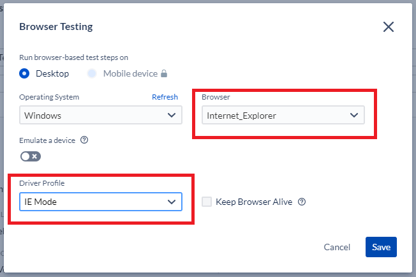The image size is (416, 277).
Task: Click the Emulate a device label
Action: coord(47,140)
